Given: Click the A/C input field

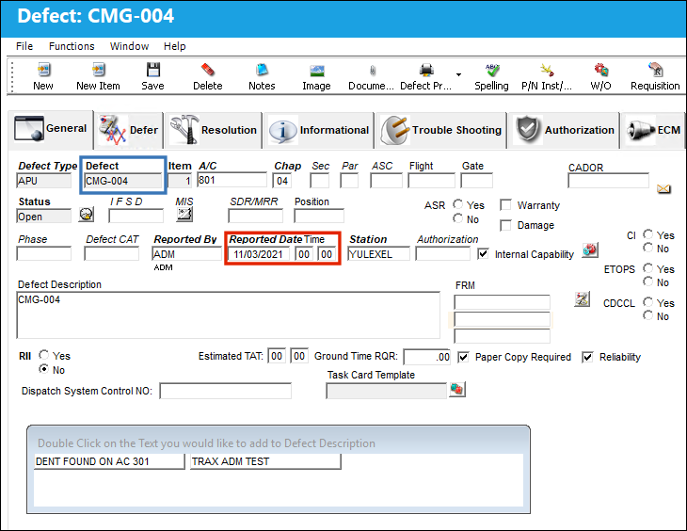Looking at the screenshot, I should point(232,180).
